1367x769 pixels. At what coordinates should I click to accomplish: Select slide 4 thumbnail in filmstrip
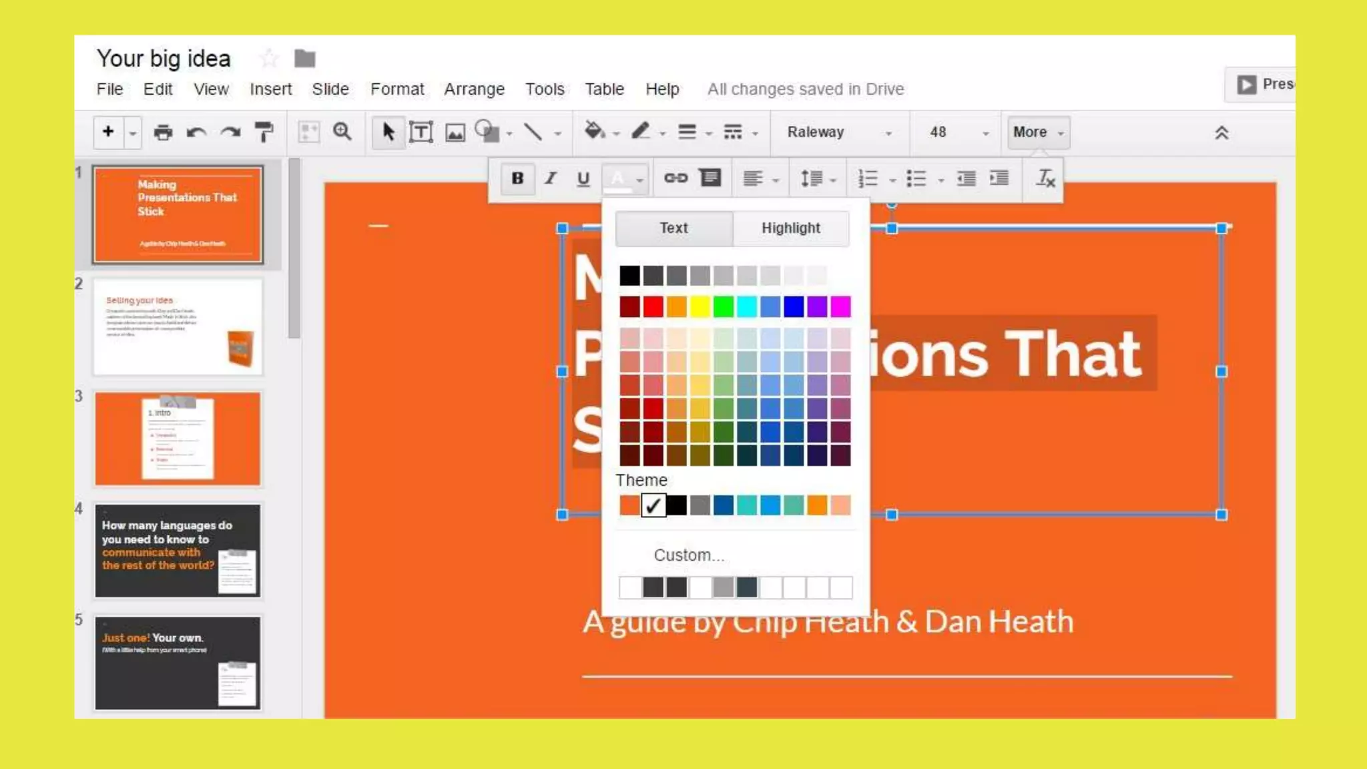178,551
